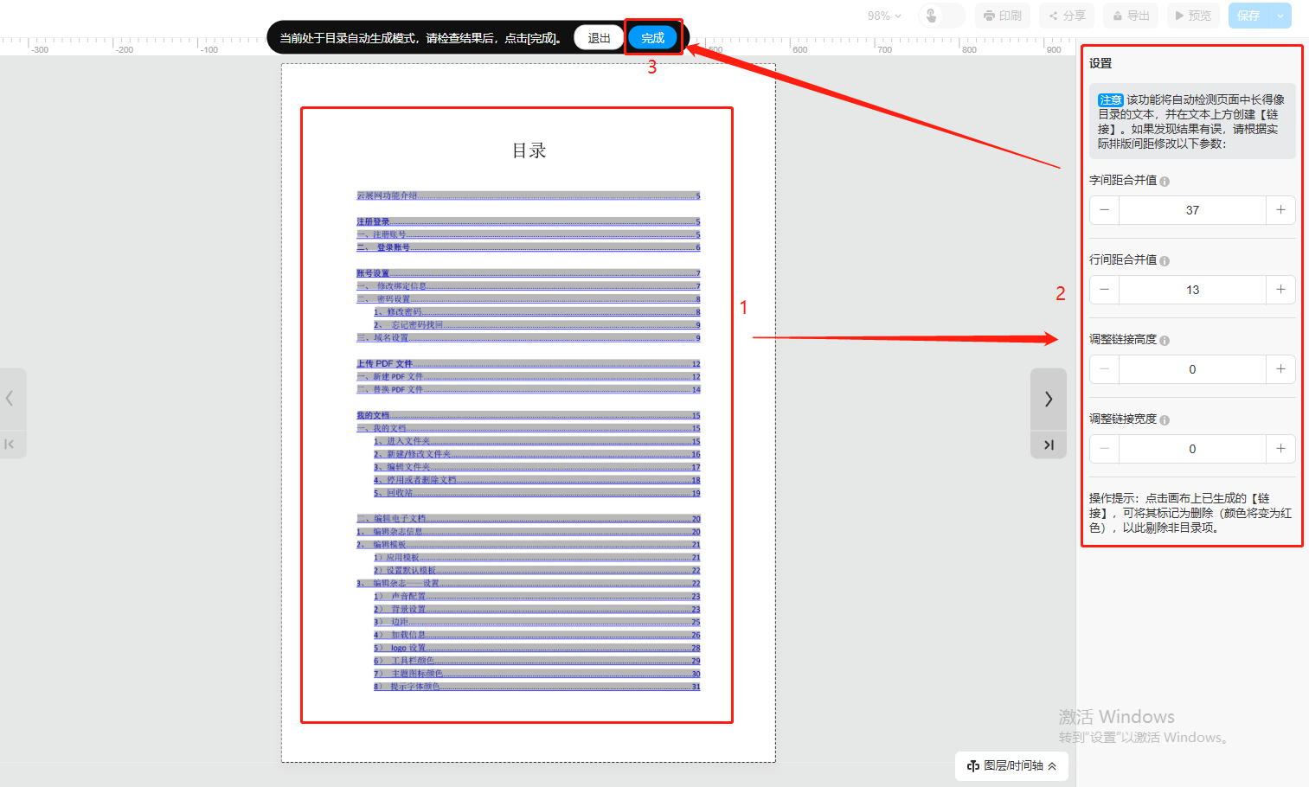Toggle the hand/touch mode switch
Viewport: 1309px width, 787px height.
click(x=941, y=16)
